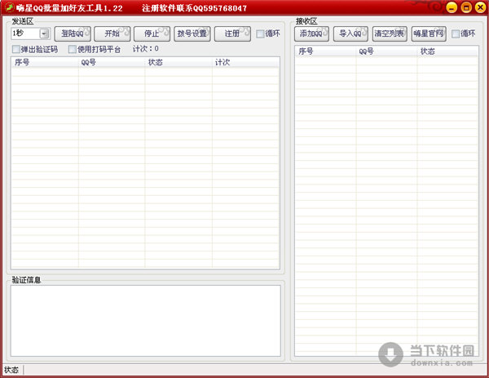
Task: Click the 计次 column header
Action: click(x=245, y=63)
